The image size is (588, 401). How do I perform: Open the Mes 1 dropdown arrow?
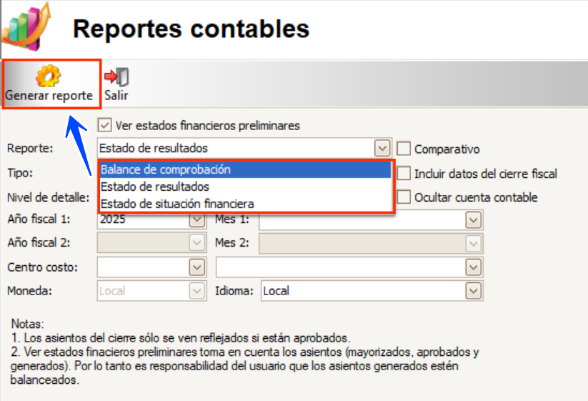tap(473, 220)
